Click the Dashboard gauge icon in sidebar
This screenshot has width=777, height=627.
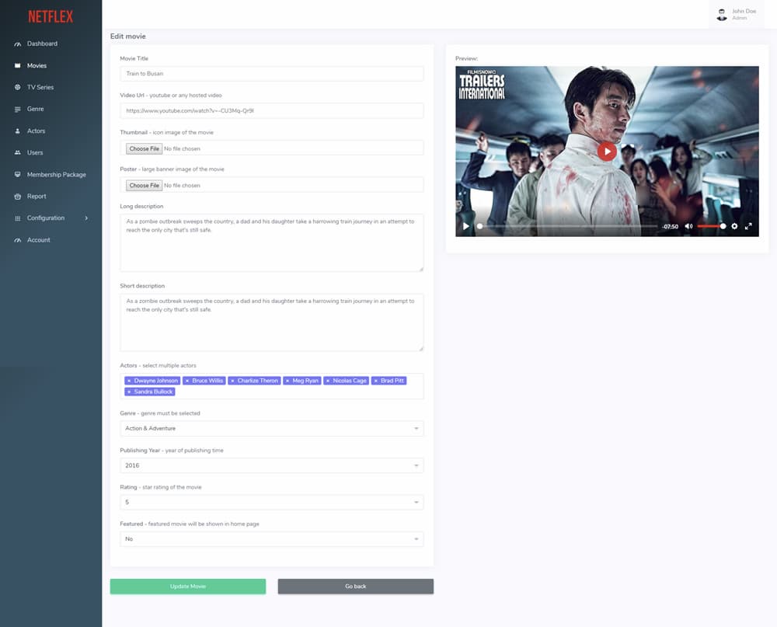click(18, 44)
